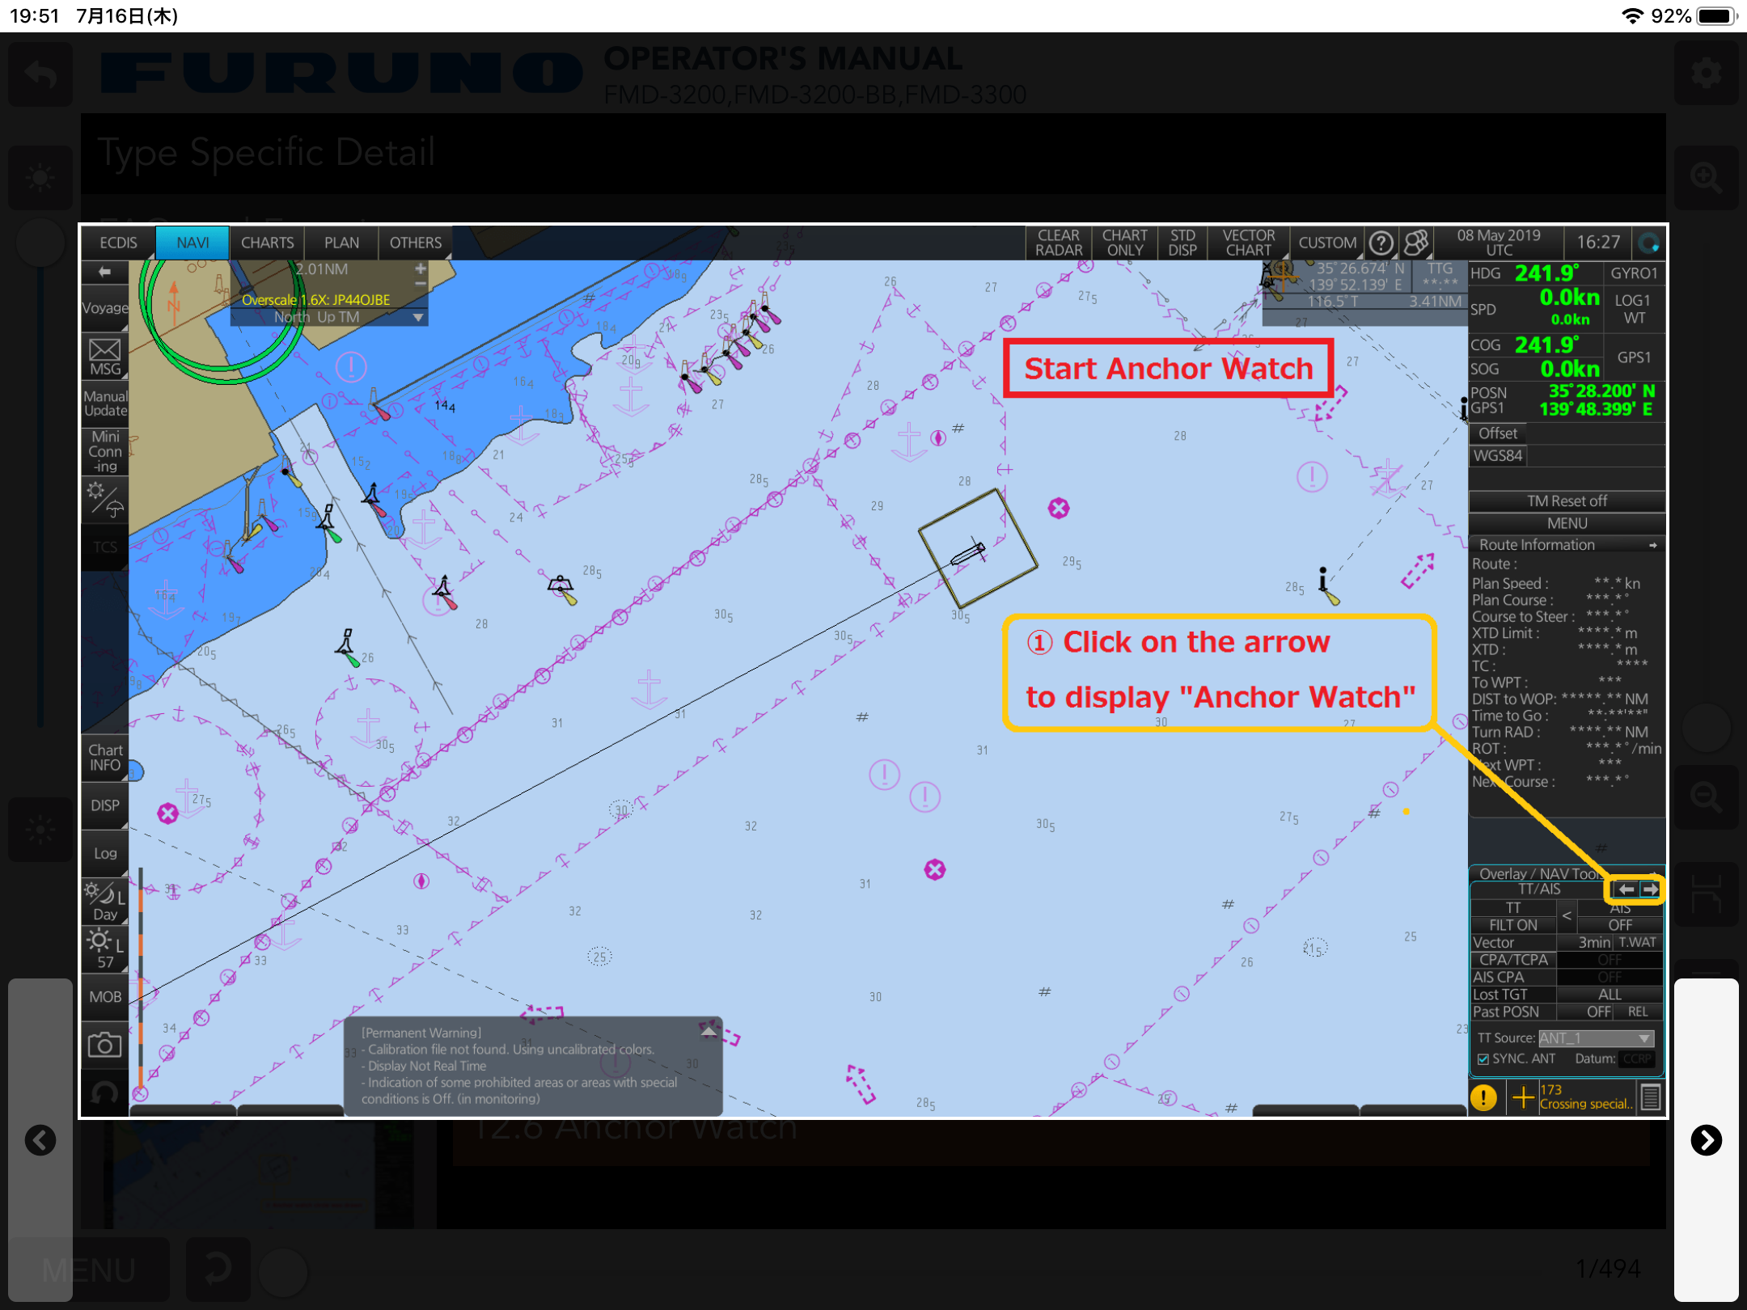The image size is (1747, 1310).
Task: Click the right arrow in TT/AIS panel
Action: click(x=1649, y=890)
